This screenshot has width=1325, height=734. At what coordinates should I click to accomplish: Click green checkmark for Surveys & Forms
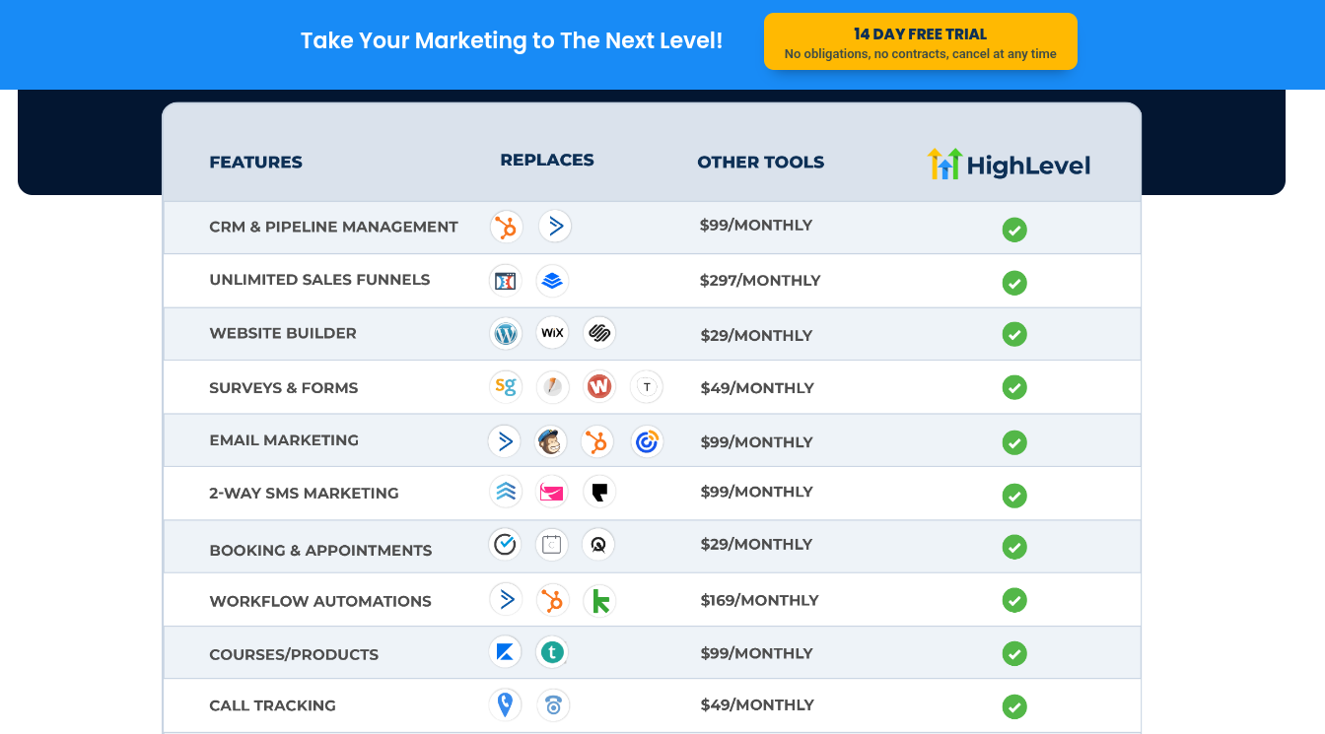tap(1014, 387)
